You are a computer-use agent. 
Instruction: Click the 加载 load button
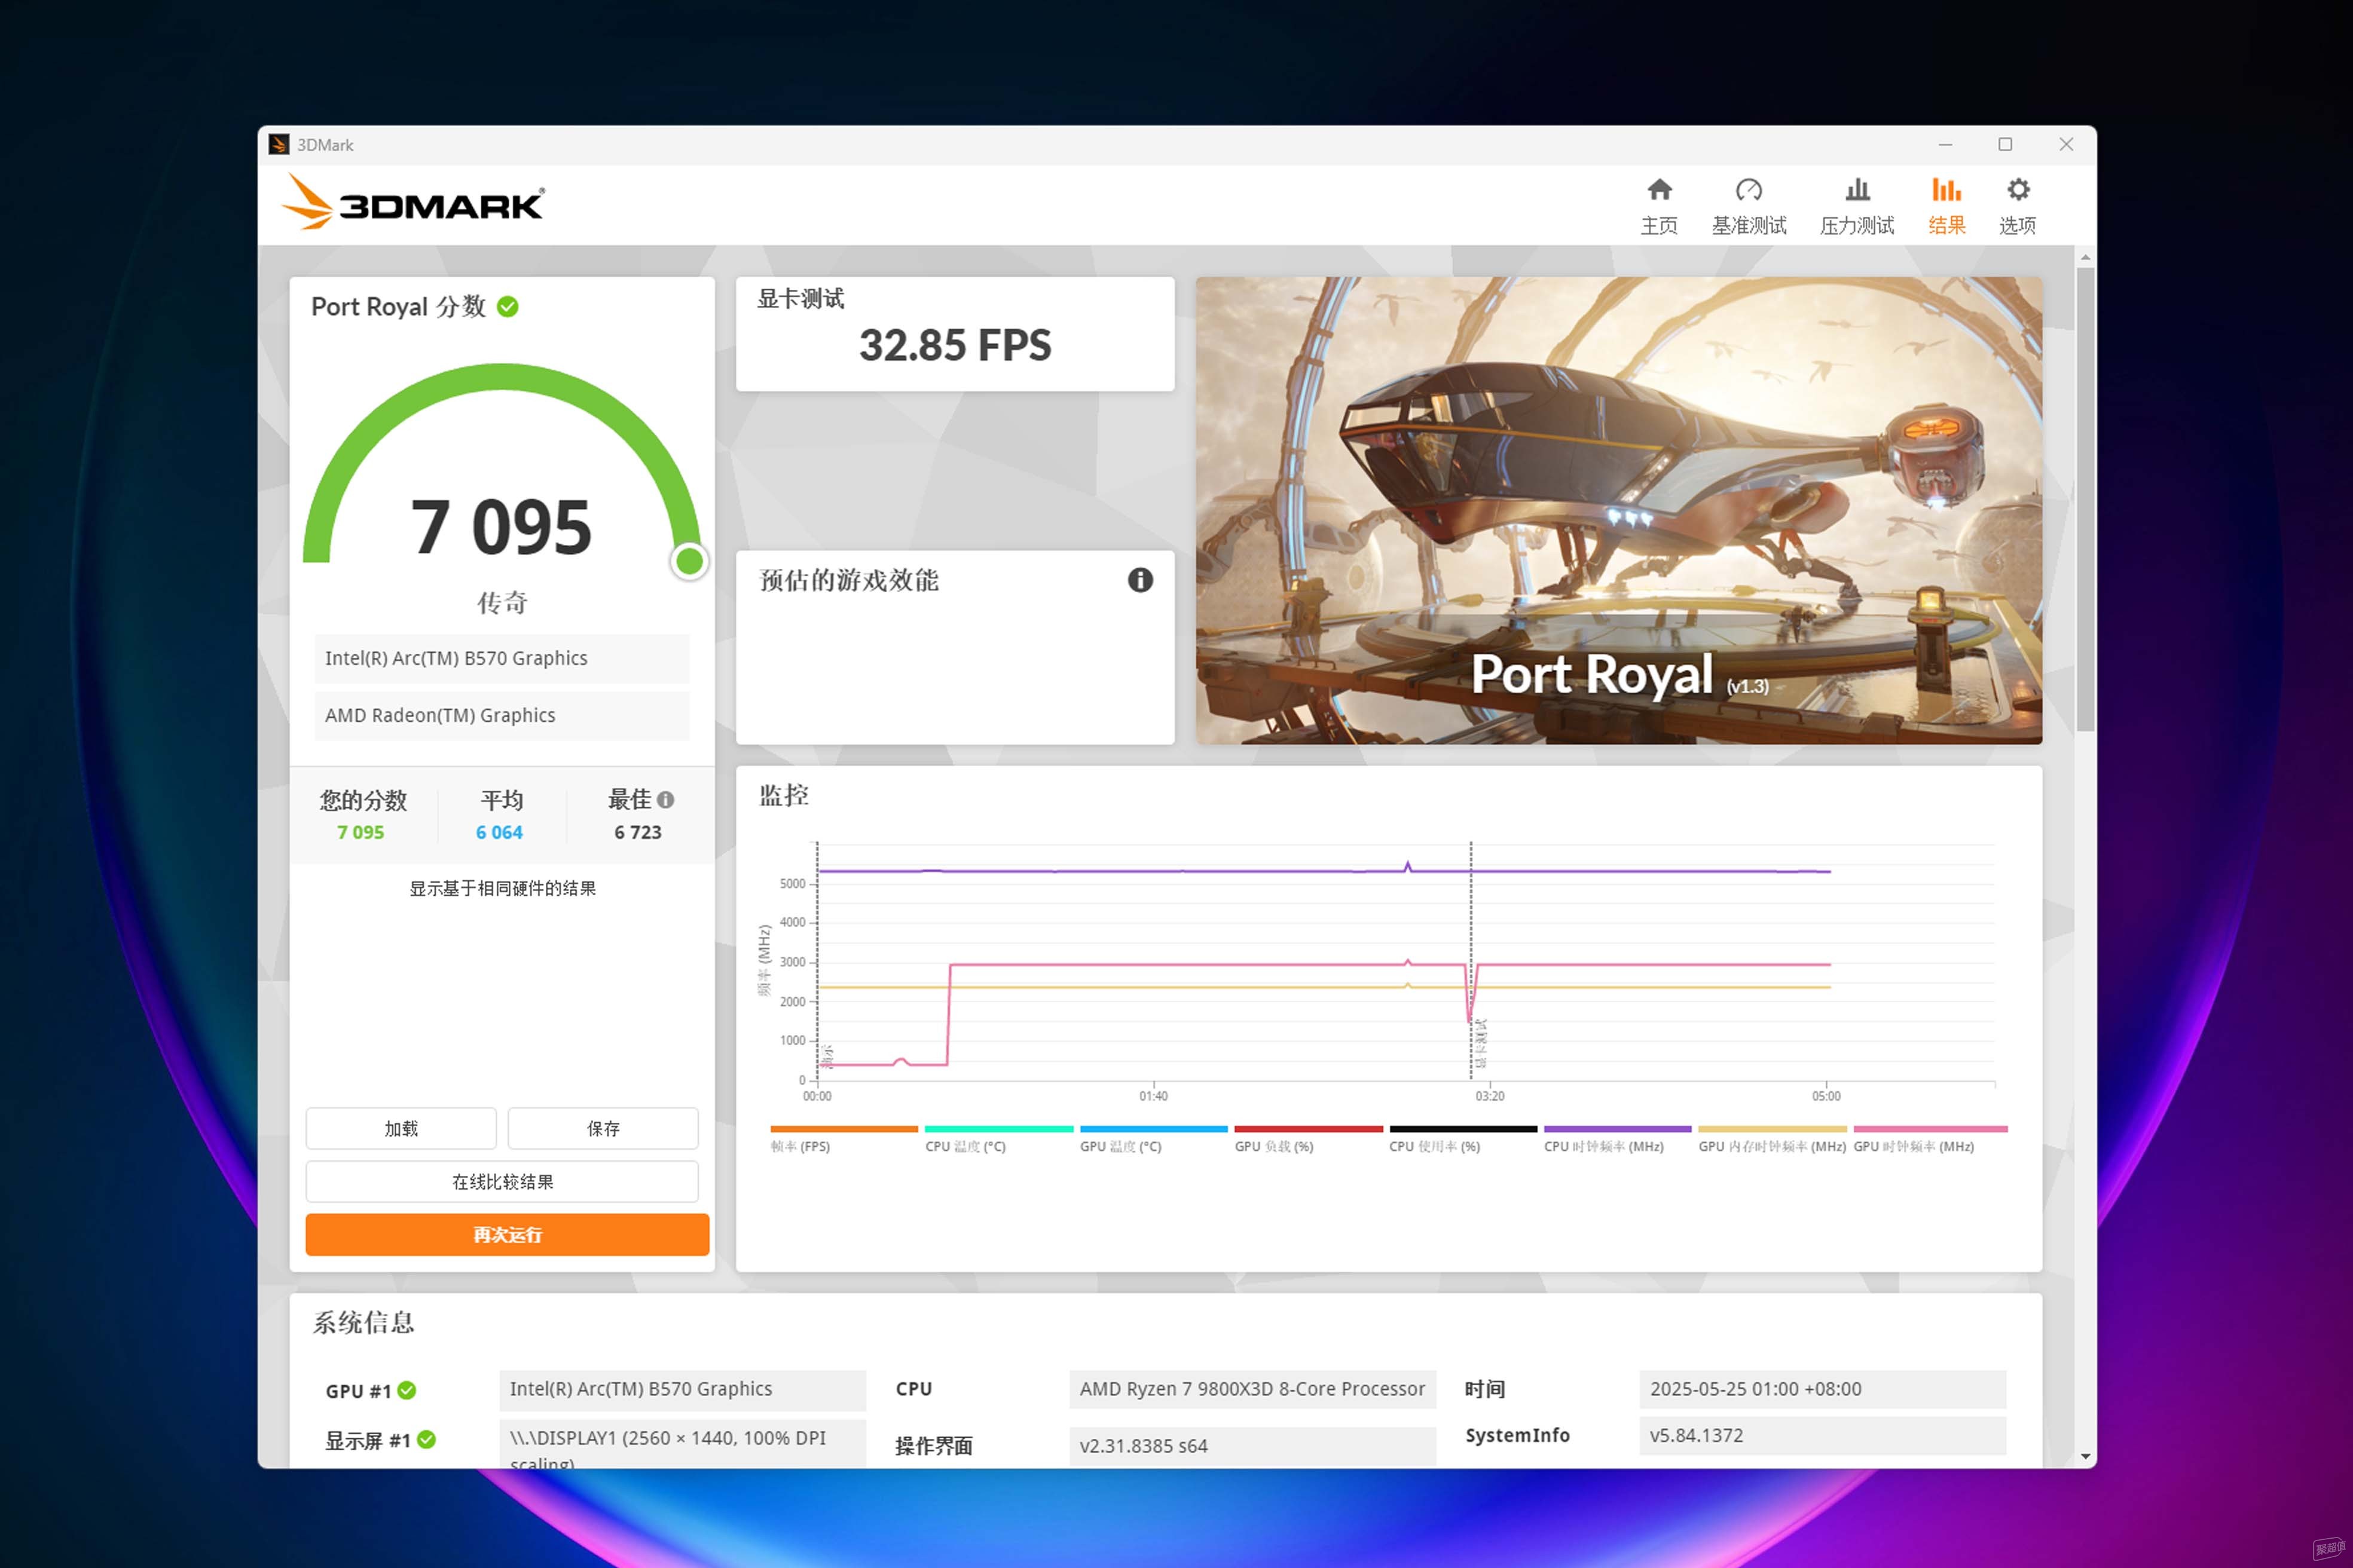pyautogui.click(x=401, y=1128)
